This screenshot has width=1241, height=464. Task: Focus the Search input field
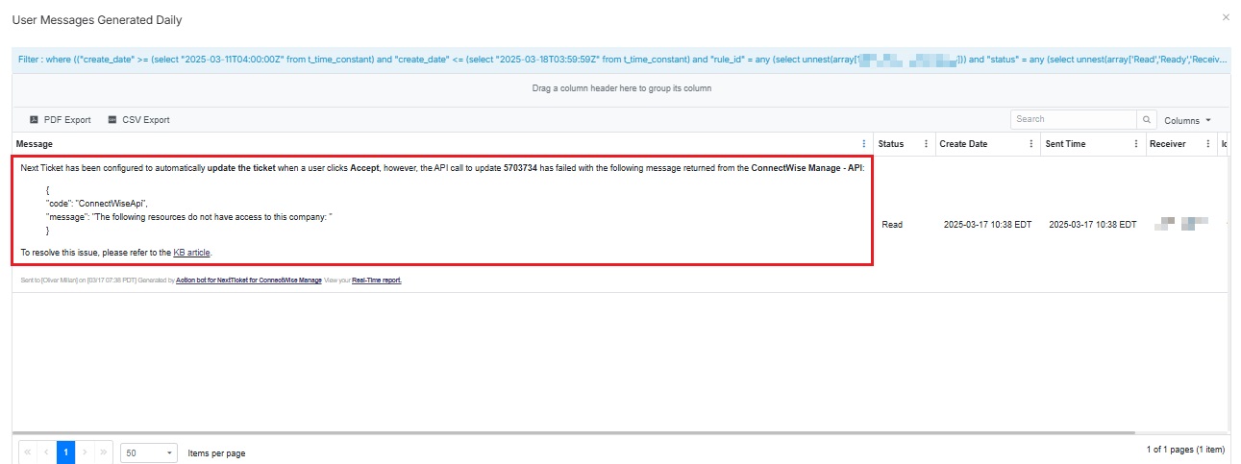click(x=1073, y=120)
